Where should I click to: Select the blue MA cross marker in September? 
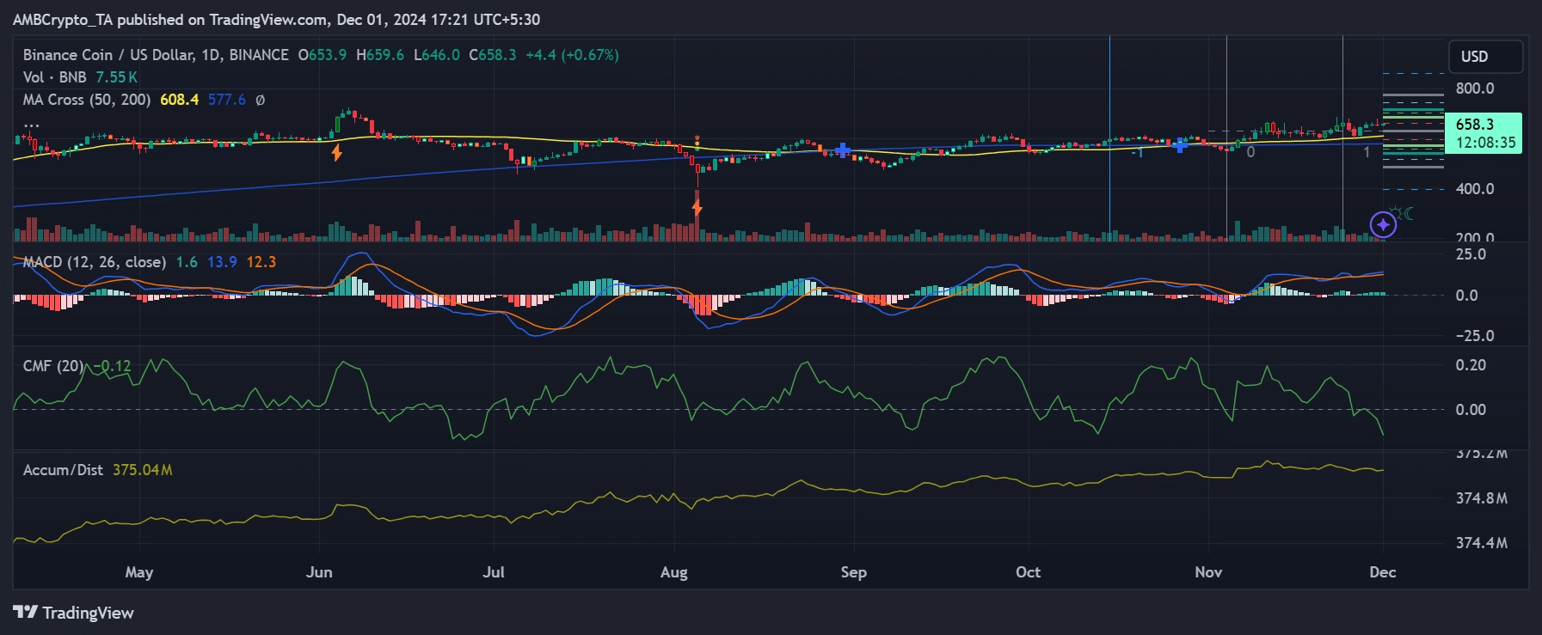pyautogui.click(x=843, y=150)
